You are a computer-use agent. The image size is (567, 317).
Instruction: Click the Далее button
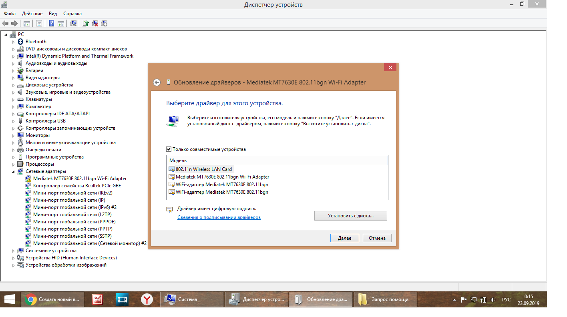click(x=344, y=238)
